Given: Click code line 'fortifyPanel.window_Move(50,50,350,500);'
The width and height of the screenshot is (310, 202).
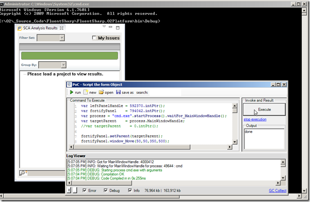Looking at the screenshot, I should (x=125, y=141).
